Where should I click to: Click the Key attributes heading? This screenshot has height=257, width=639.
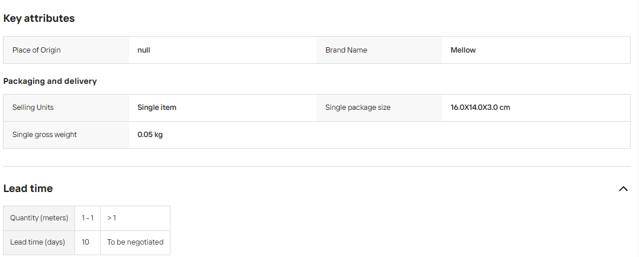38,18
